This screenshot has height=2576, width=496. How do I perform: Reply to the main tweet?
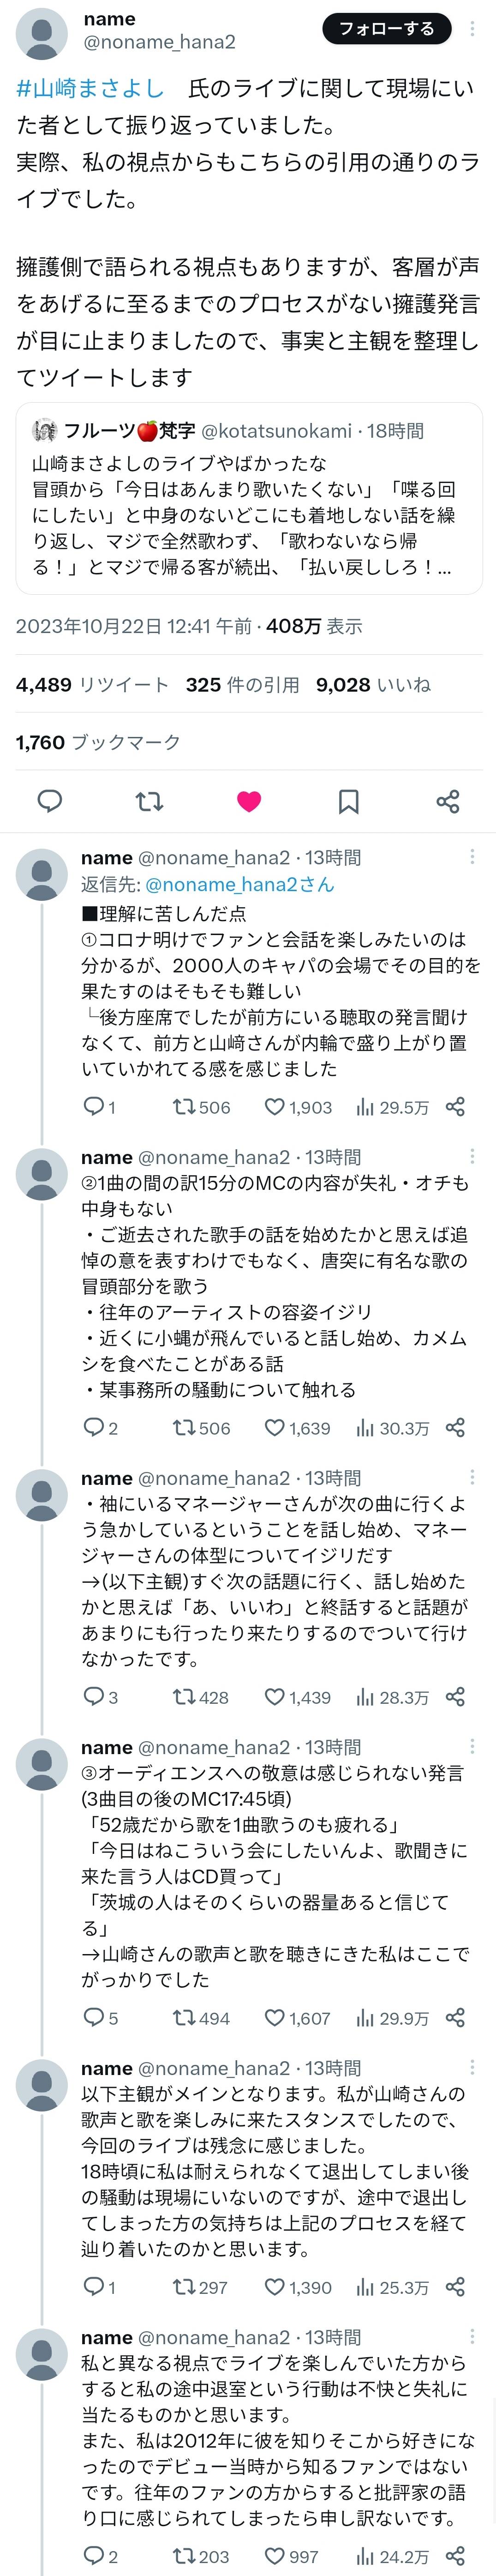[x=49, y=800]
